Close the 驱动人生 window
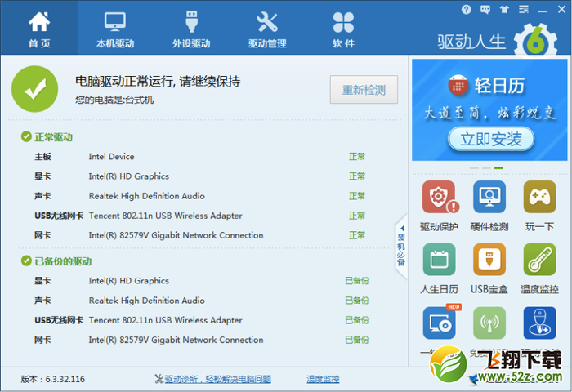This screenshot has width=572, height=392. click(561, 10)
